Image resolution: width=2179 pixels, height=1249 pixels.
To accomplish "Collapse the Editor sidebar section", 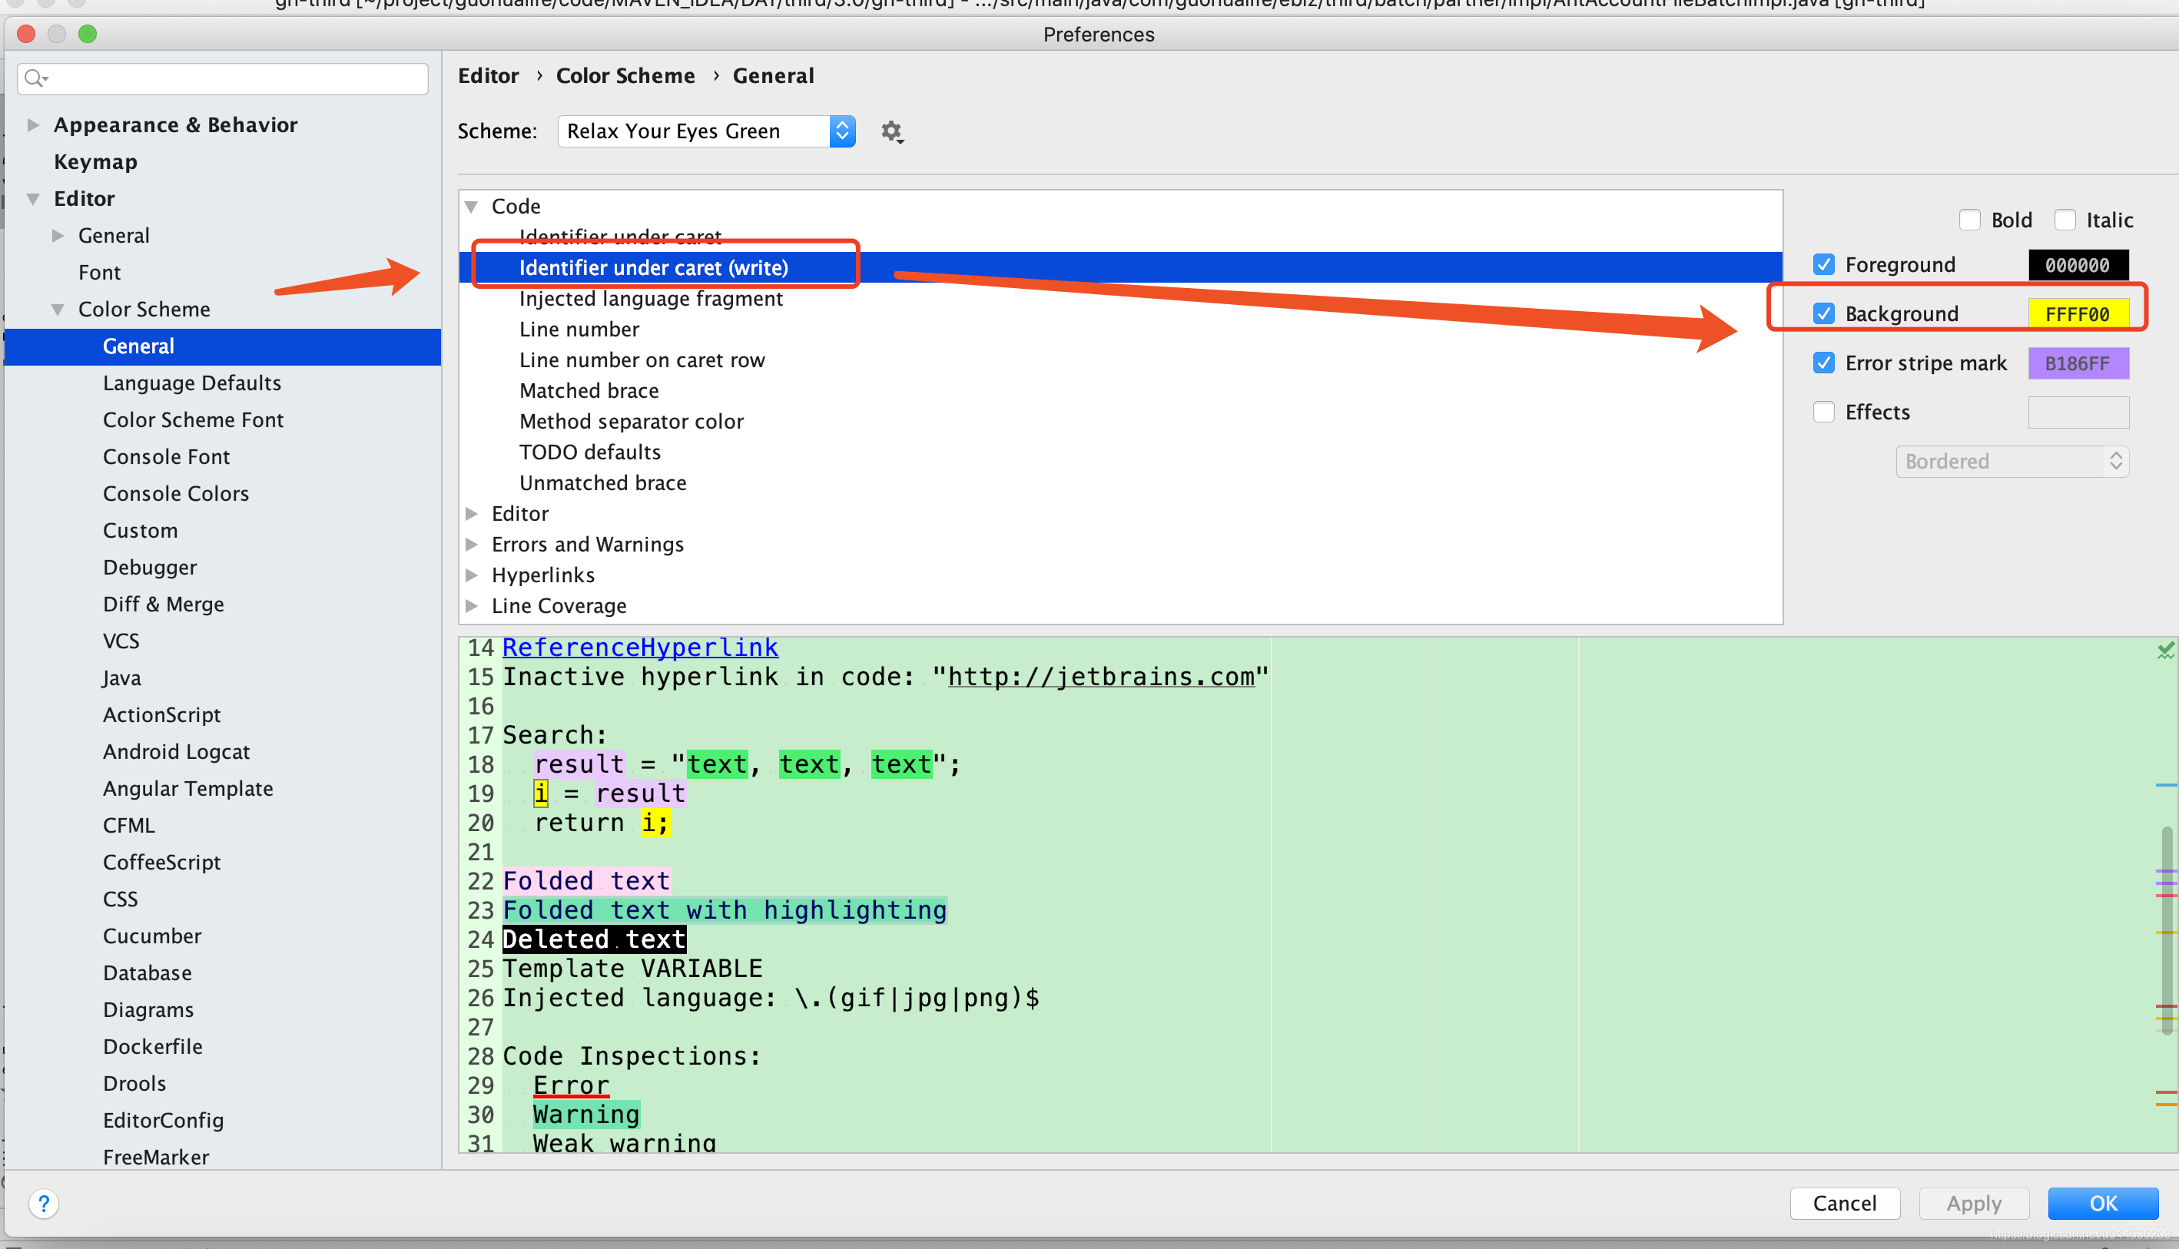I will [32, 199].
